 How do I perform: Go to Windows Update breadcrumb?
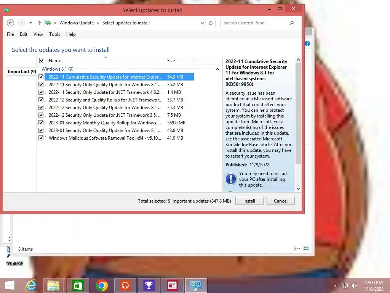tap(77, 23)
